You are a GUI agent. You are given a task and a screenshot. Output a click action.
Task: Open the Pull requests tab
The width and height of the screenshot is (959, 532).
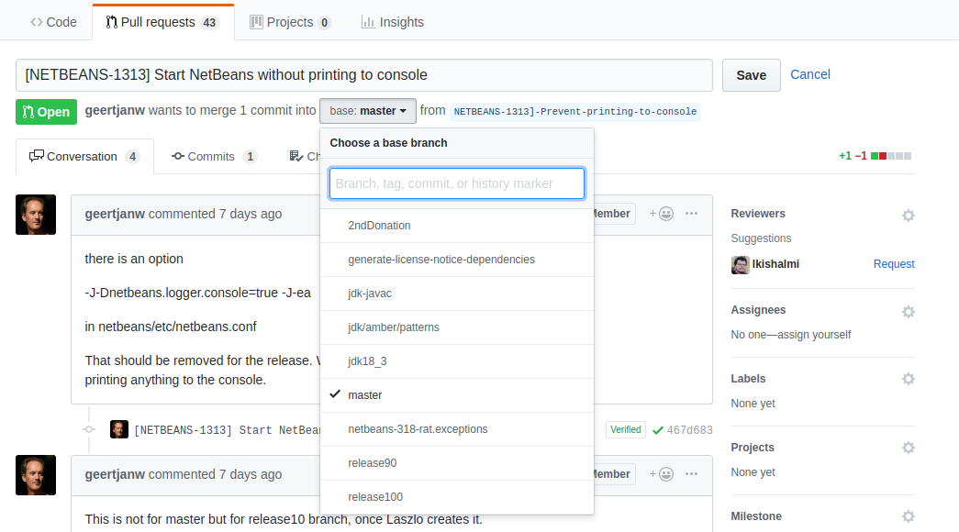click(162, 21)
